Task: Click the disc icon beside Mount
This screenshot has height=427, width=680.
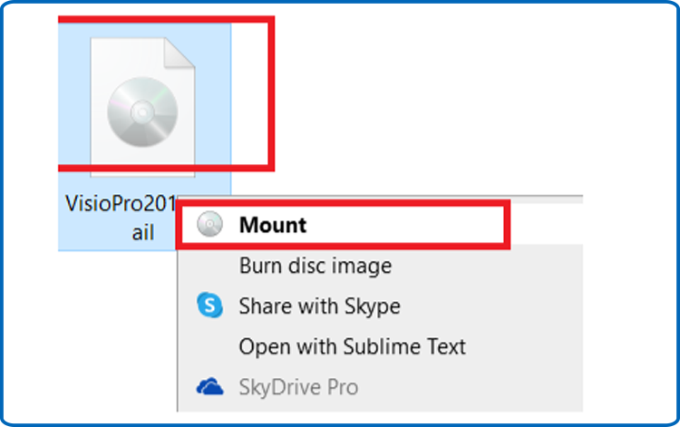Action: click(210, 224)
